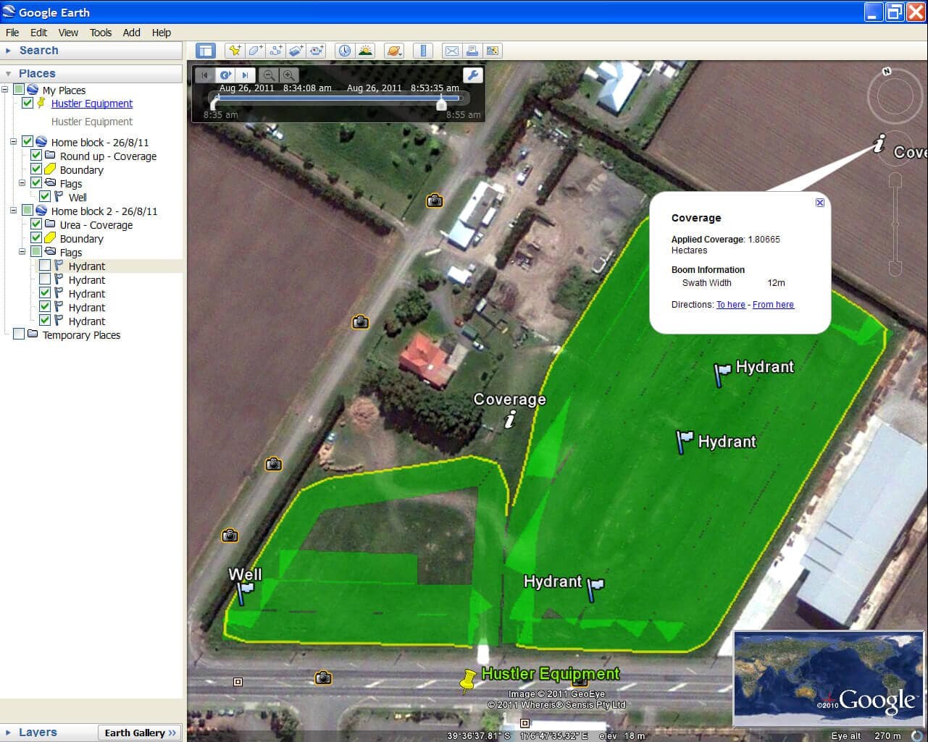Step time slider back to start

pos(205,75)
